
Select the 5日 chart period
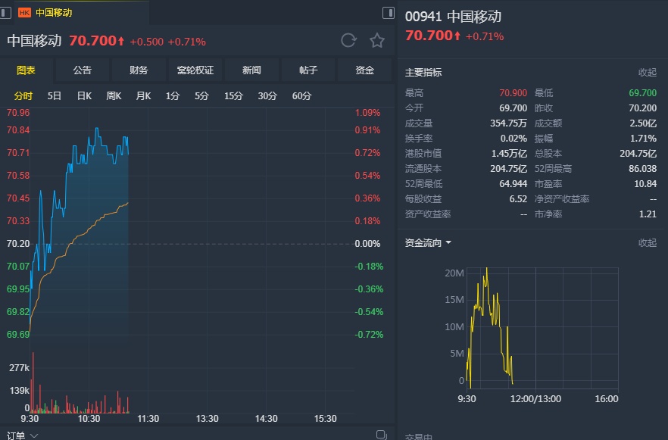click(x=54, y=96)
